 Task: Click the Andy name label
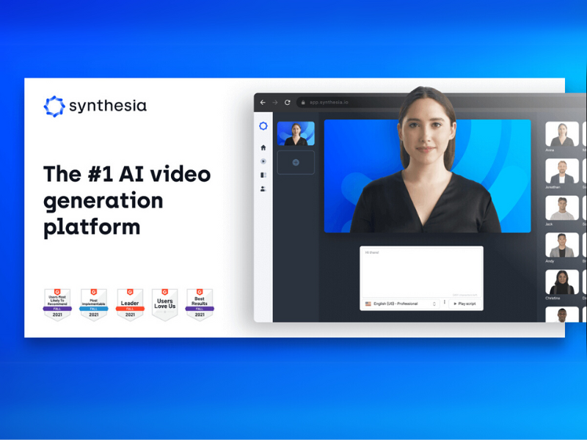550,261
